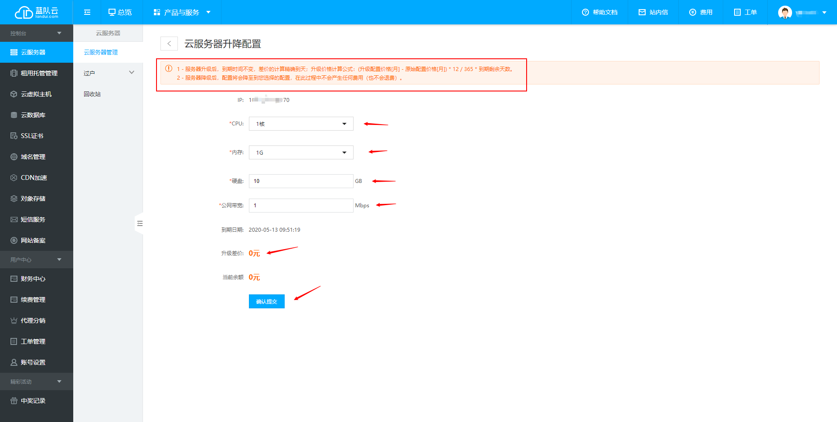
Task: Open the 站内信 messages from the top bar
Action: [653, 12]
